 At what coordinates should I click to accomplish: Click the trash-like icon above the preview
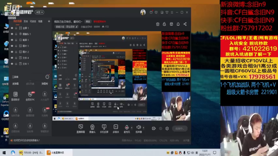click(x=158, y=24)
